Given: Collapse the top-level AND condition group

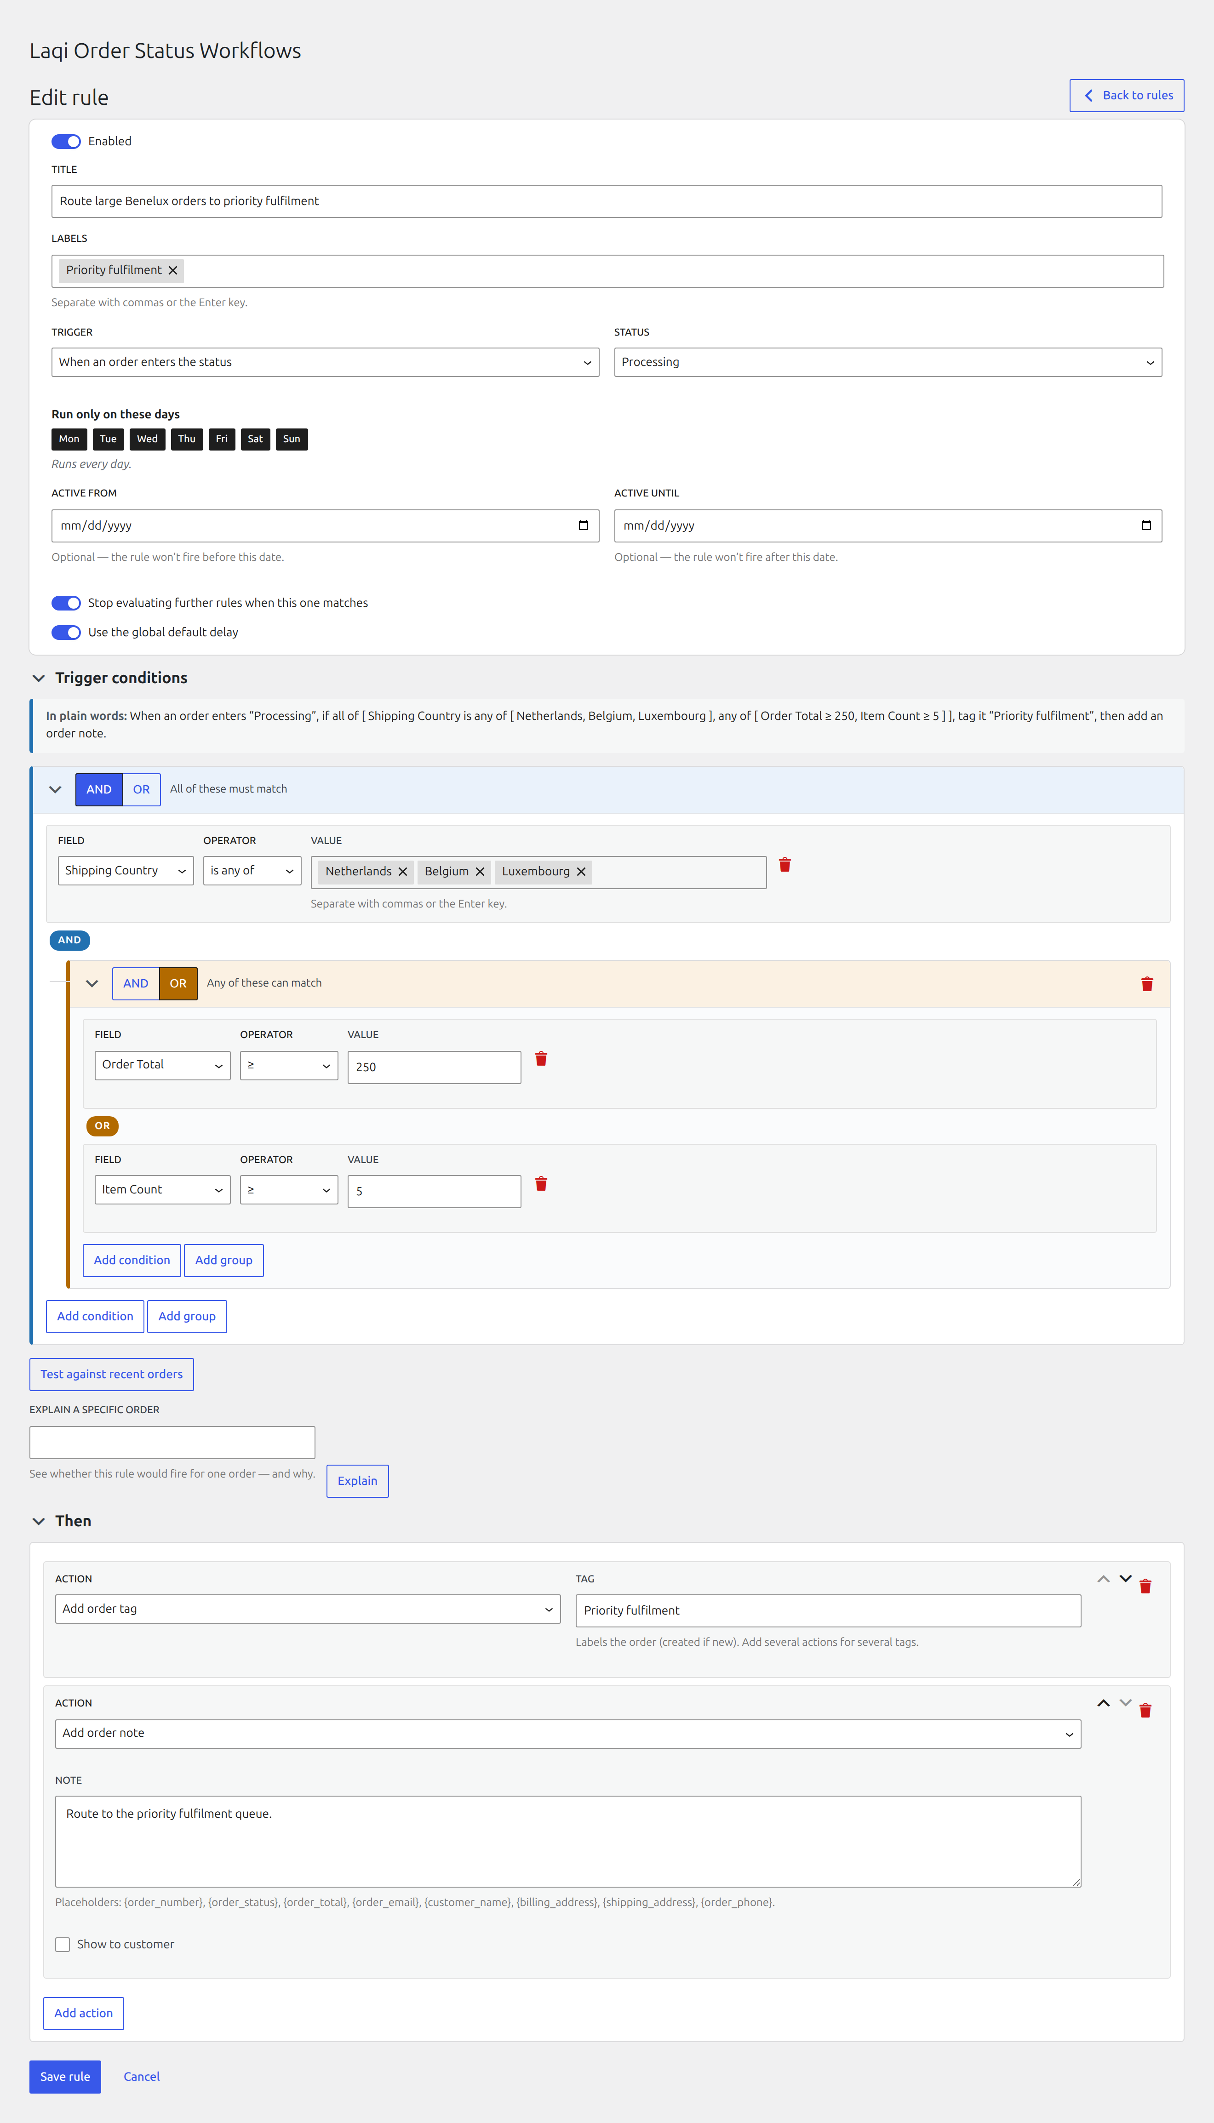Looking at the screenshot, I should (55, 789).
